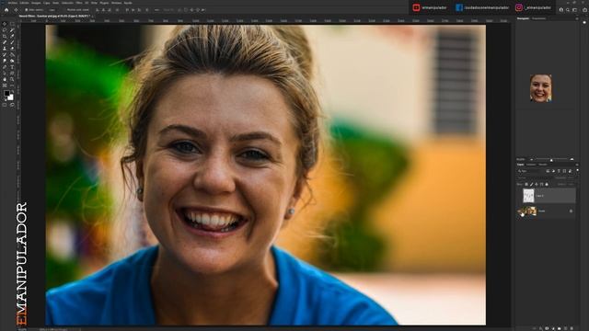Open the search icon at top right
This screenshot has width=589, height=331.
[x=568, y=10]
